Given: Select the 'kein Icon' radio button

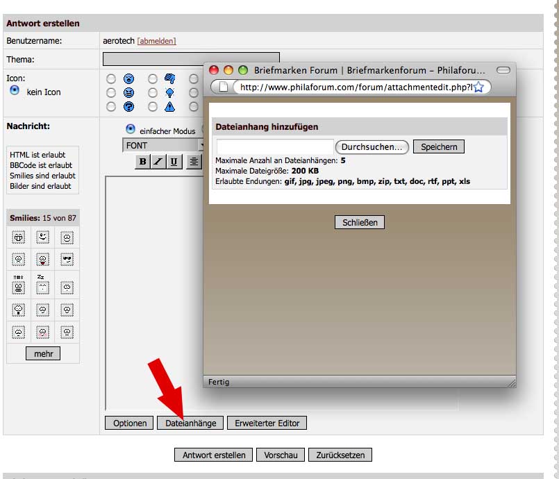Looking at the screenshot, I should [x=14, y=91].
